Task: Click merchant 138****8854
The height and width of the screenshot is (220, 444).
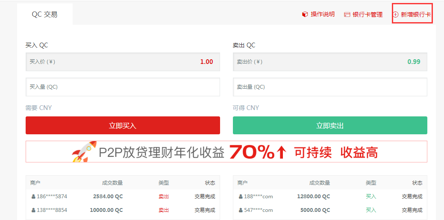Action: tap(52, 210)
